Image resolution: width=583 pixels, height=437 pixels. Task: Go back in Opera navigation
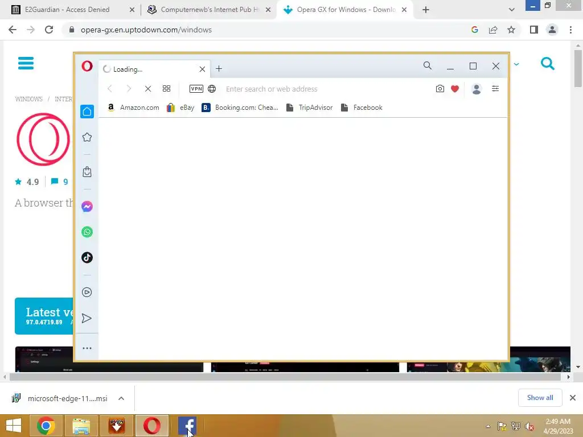coord(110,89)
